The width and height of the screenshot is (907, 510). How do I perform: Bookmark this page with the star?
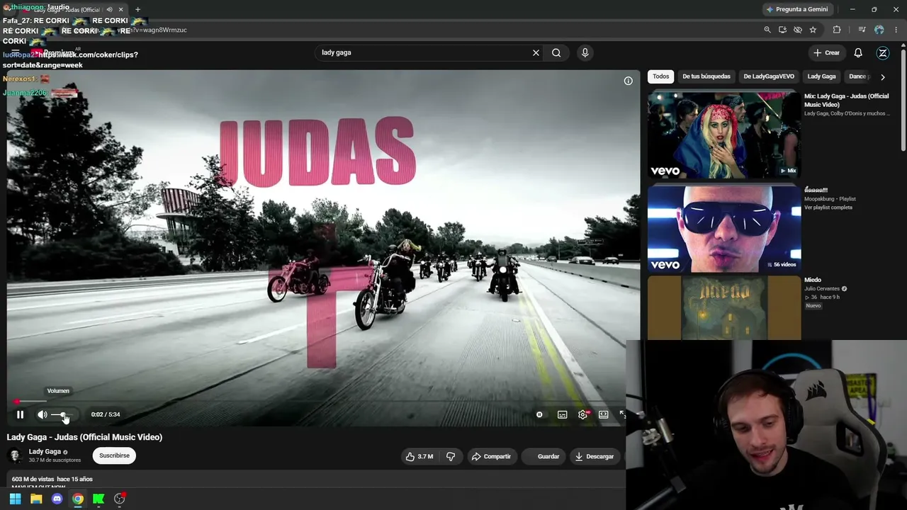(x=813, y=30)
